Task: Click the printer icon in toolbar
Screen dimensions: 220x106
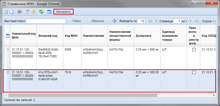Action: (19, 12)
